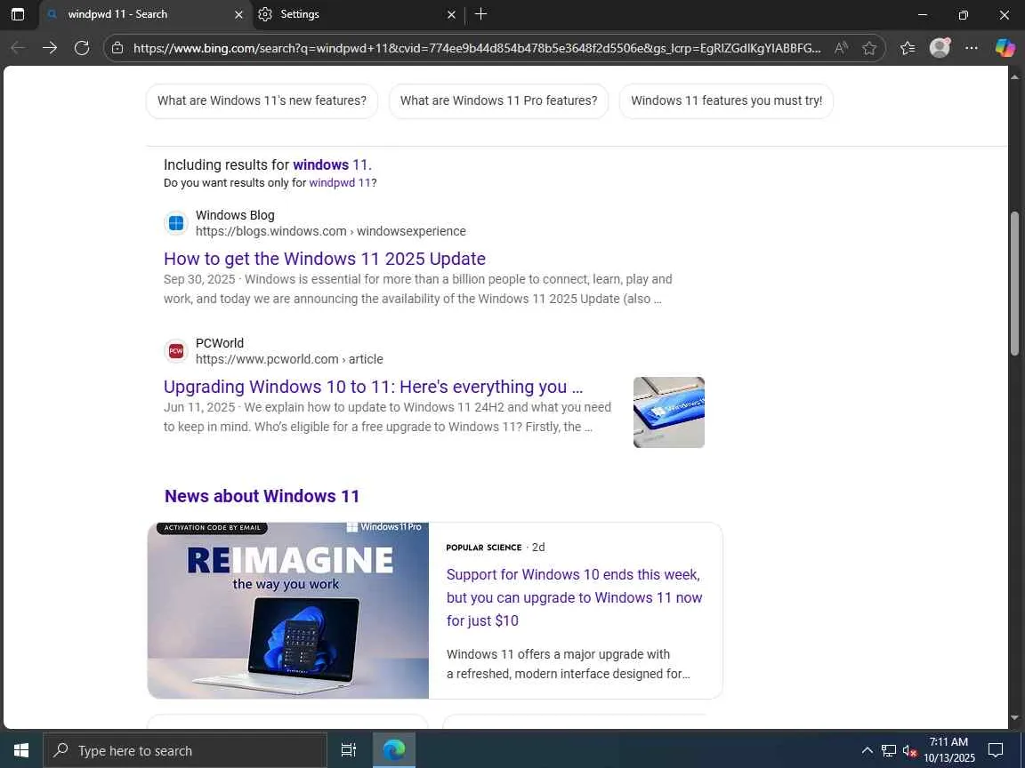This screenshot has height=768, width=1025.
Task: Open the www.pcworld.com URL text
Action: tap(289, 359)
